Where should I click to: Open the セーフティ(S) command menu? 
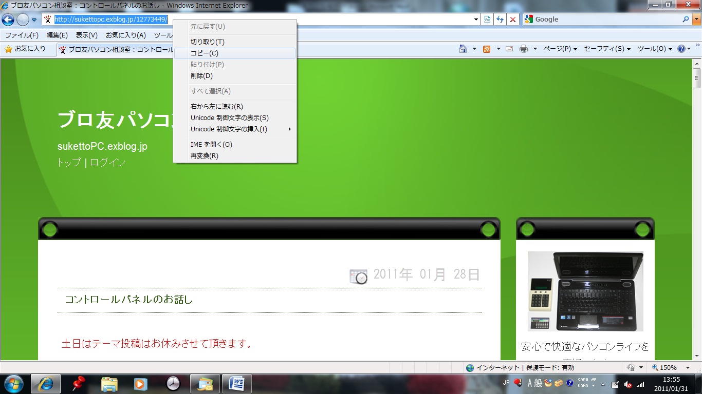607,49
